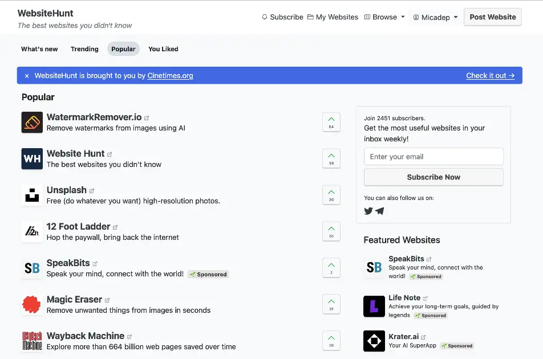Image resolution: width=543 pixels, height=359 pixels.
Task: Open the You Liked tab
Action: 163,49
